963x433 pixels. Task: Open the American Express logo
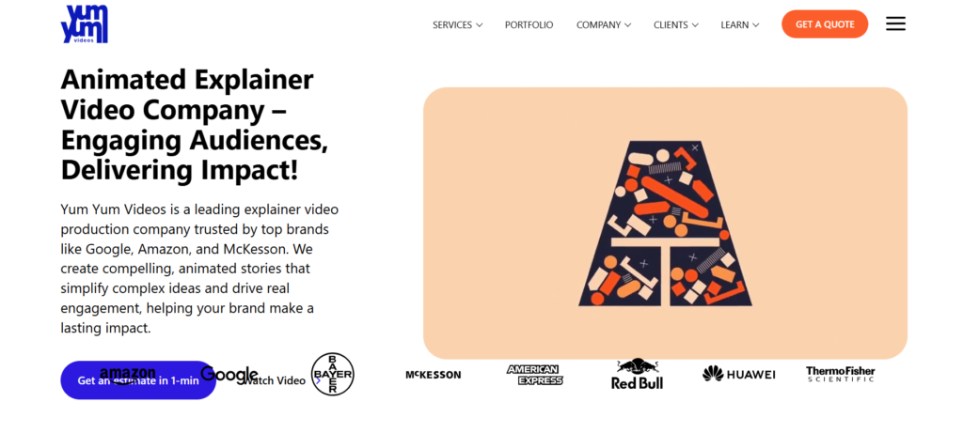pyautogui.click(x=534, y=375)
